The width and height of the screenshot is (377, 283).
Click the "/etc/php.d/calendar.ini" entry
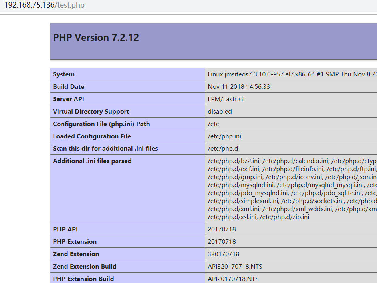295,161
